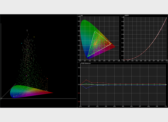Click the blue vertex of the gamut triangle
168x122 pixels.
[x=88, y=57]
